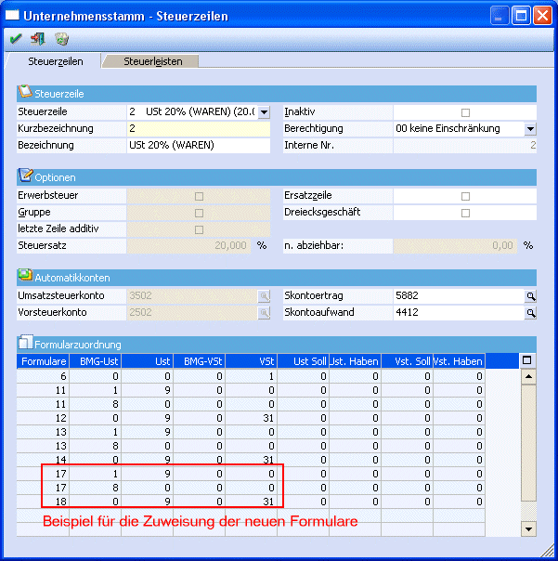Click the BMG-Ust column header
558x561 pixels.
coord(95,360)
